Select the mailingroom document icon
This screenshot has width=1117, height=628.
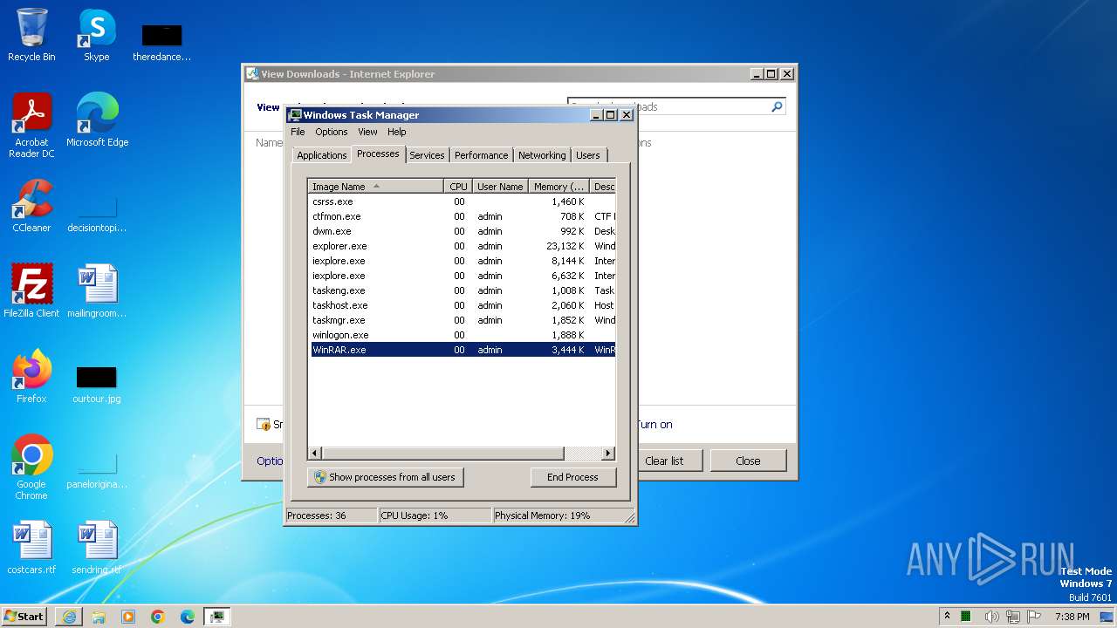point(97,291)
